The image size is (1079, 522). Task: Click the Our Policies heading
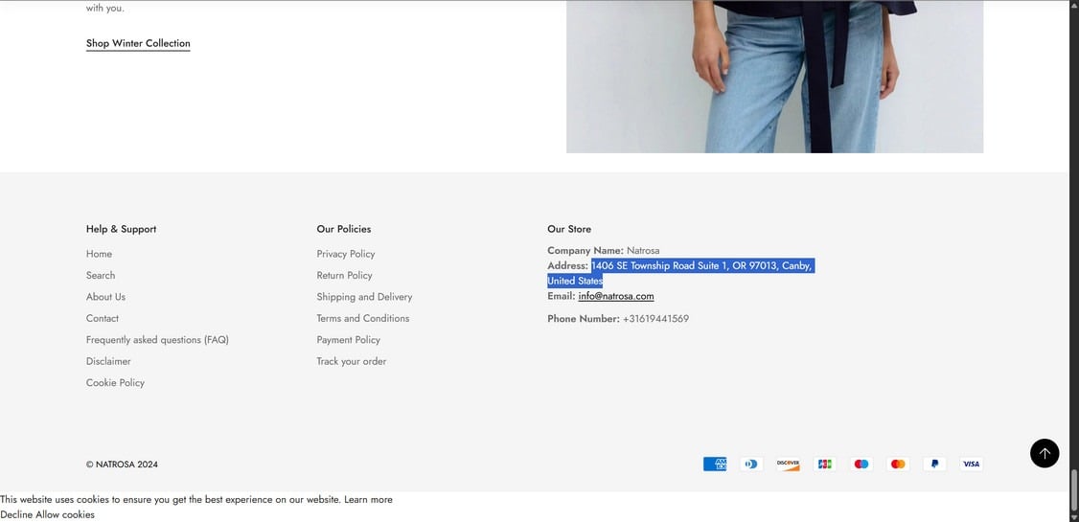pos(343,229)
